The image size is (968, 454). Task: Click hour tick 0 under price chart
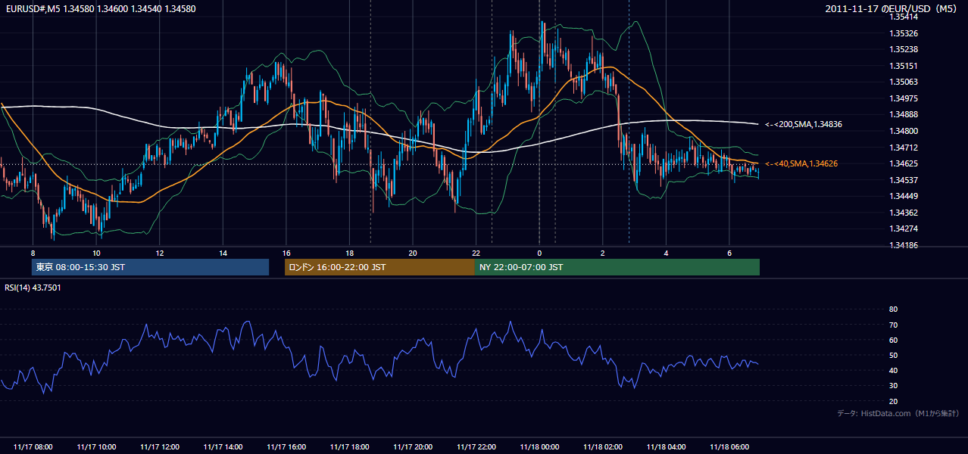click(539, 253)
